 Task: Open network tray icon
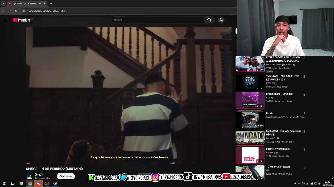click(x=316, y=184)
